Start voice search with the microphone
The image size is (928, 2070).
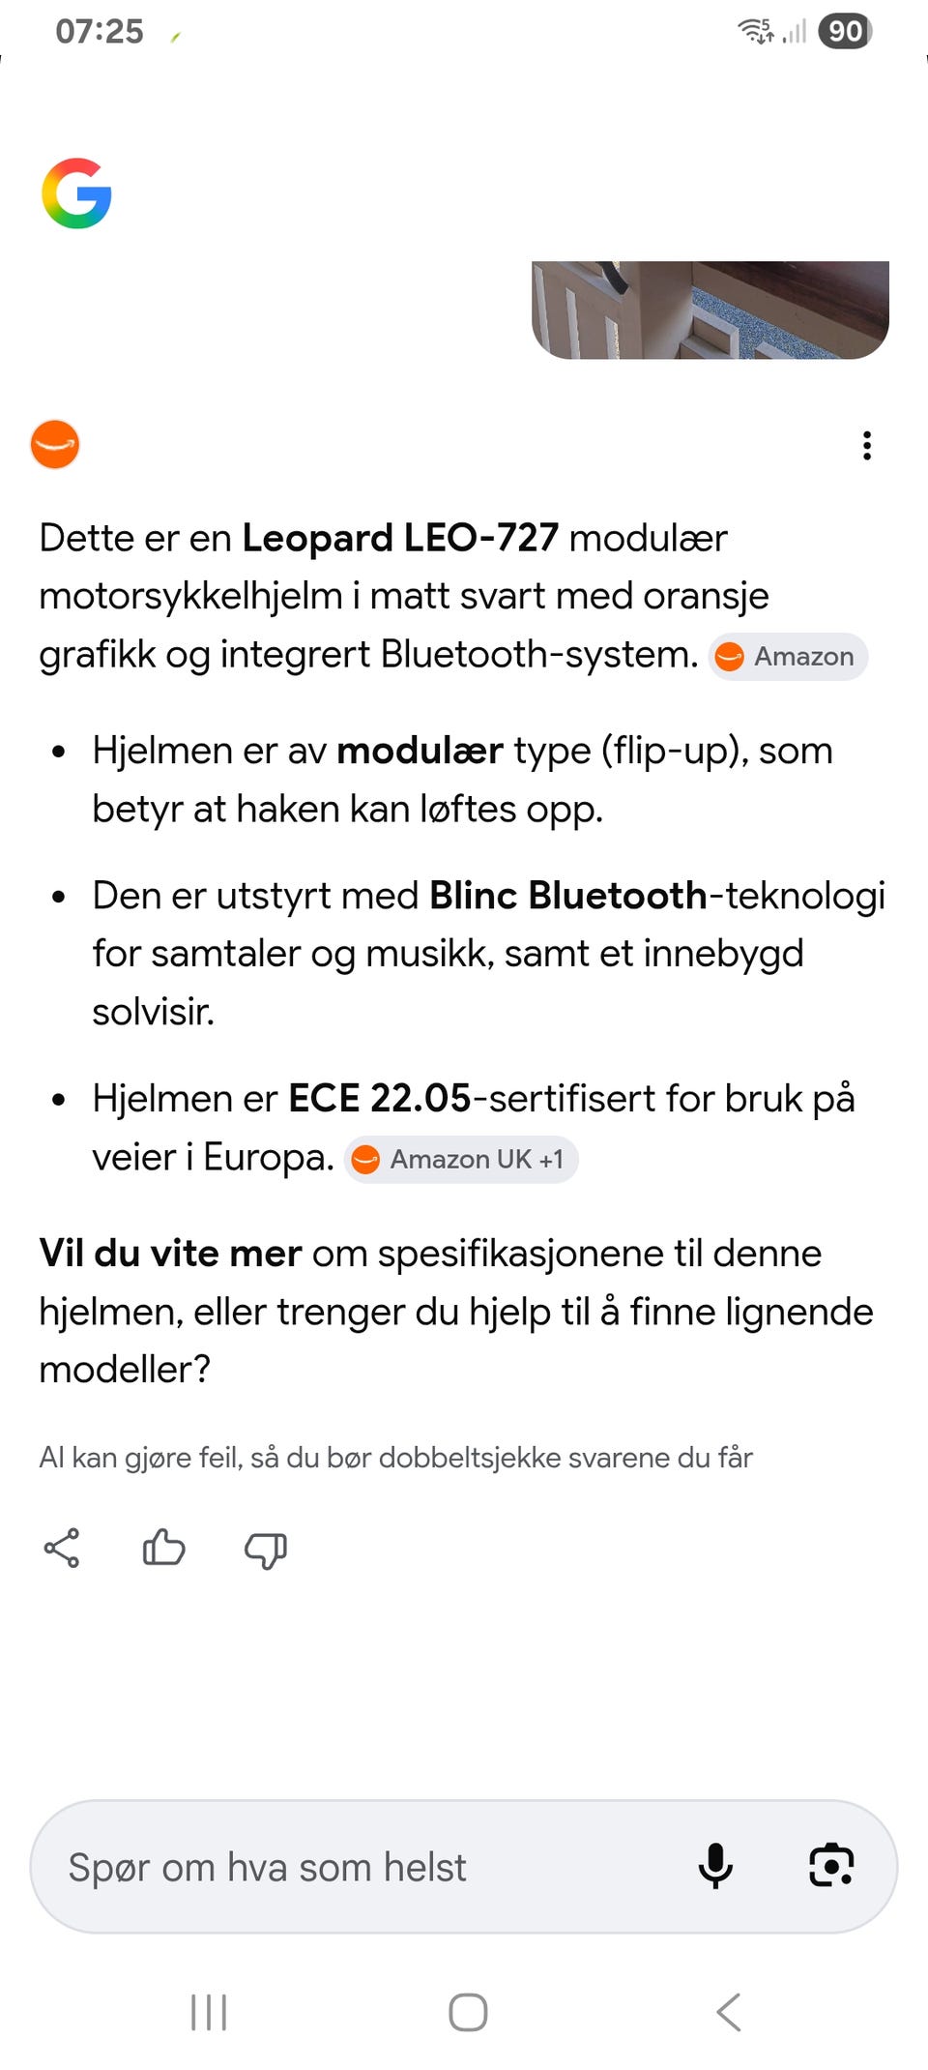715,1866
